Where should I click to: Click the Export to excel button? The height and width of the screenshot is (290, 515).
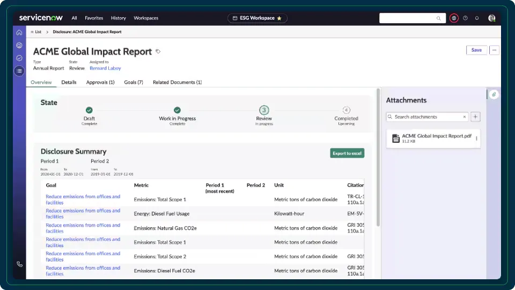[x=347, y=153]
